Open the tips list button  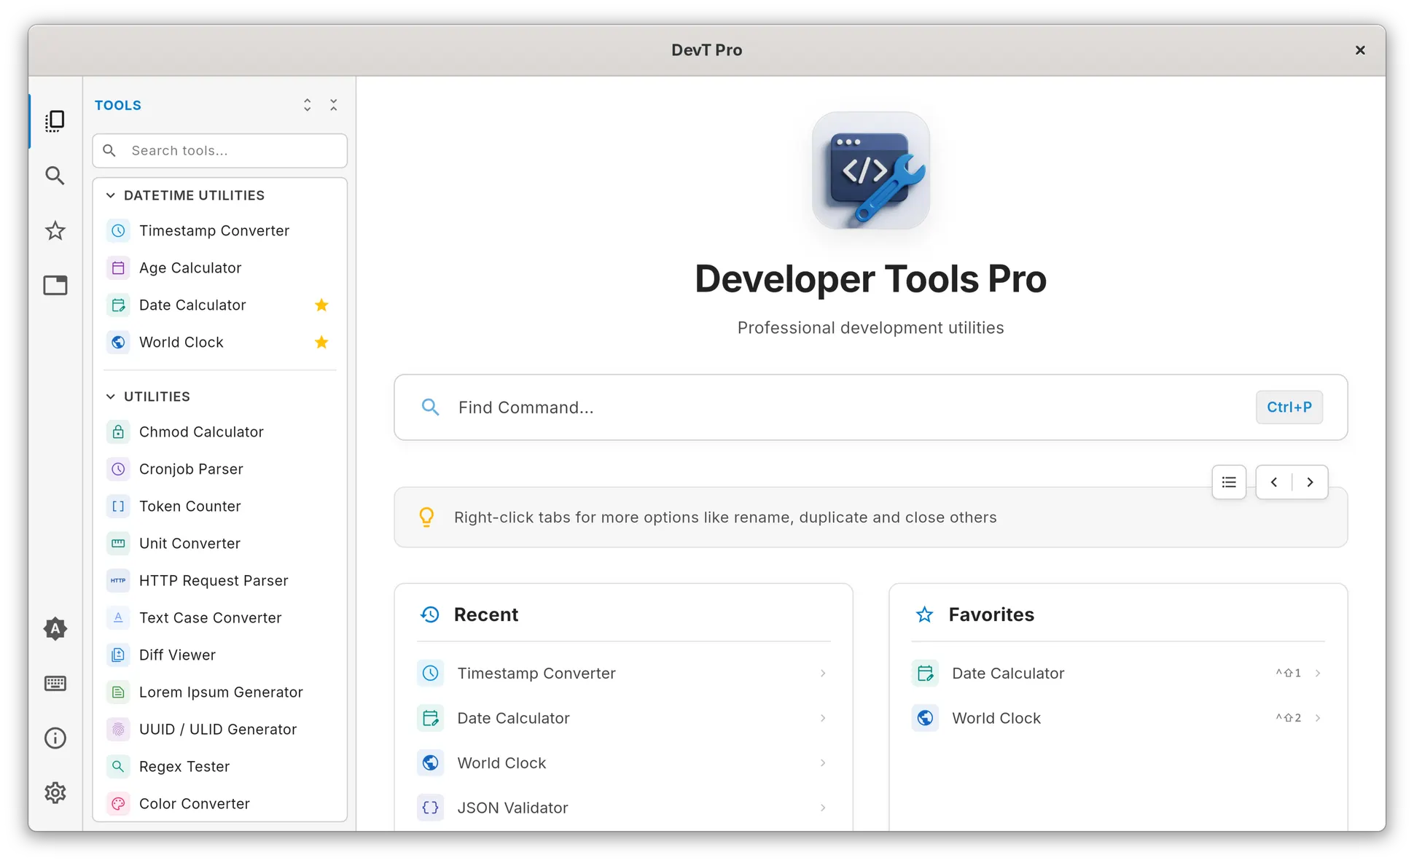(x=1229, y=482)
